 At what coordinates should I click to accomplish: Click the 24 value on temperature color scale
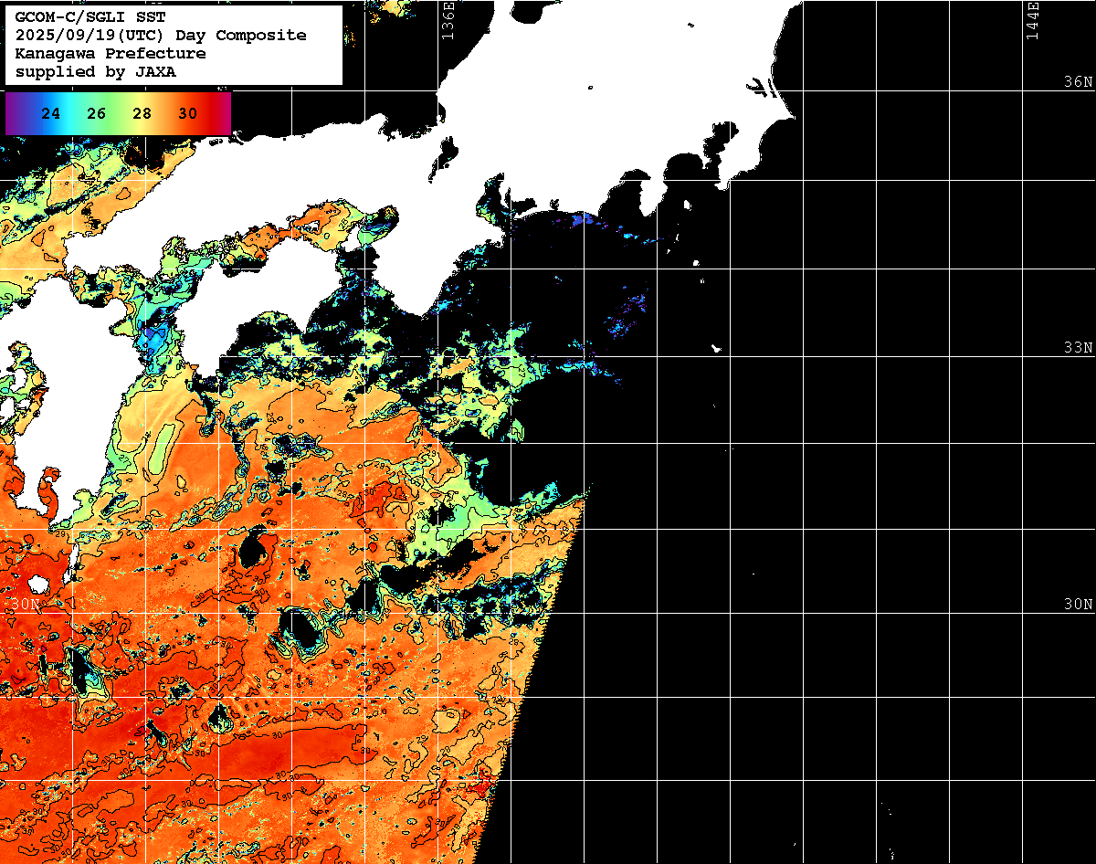click(x=51, y=114)
